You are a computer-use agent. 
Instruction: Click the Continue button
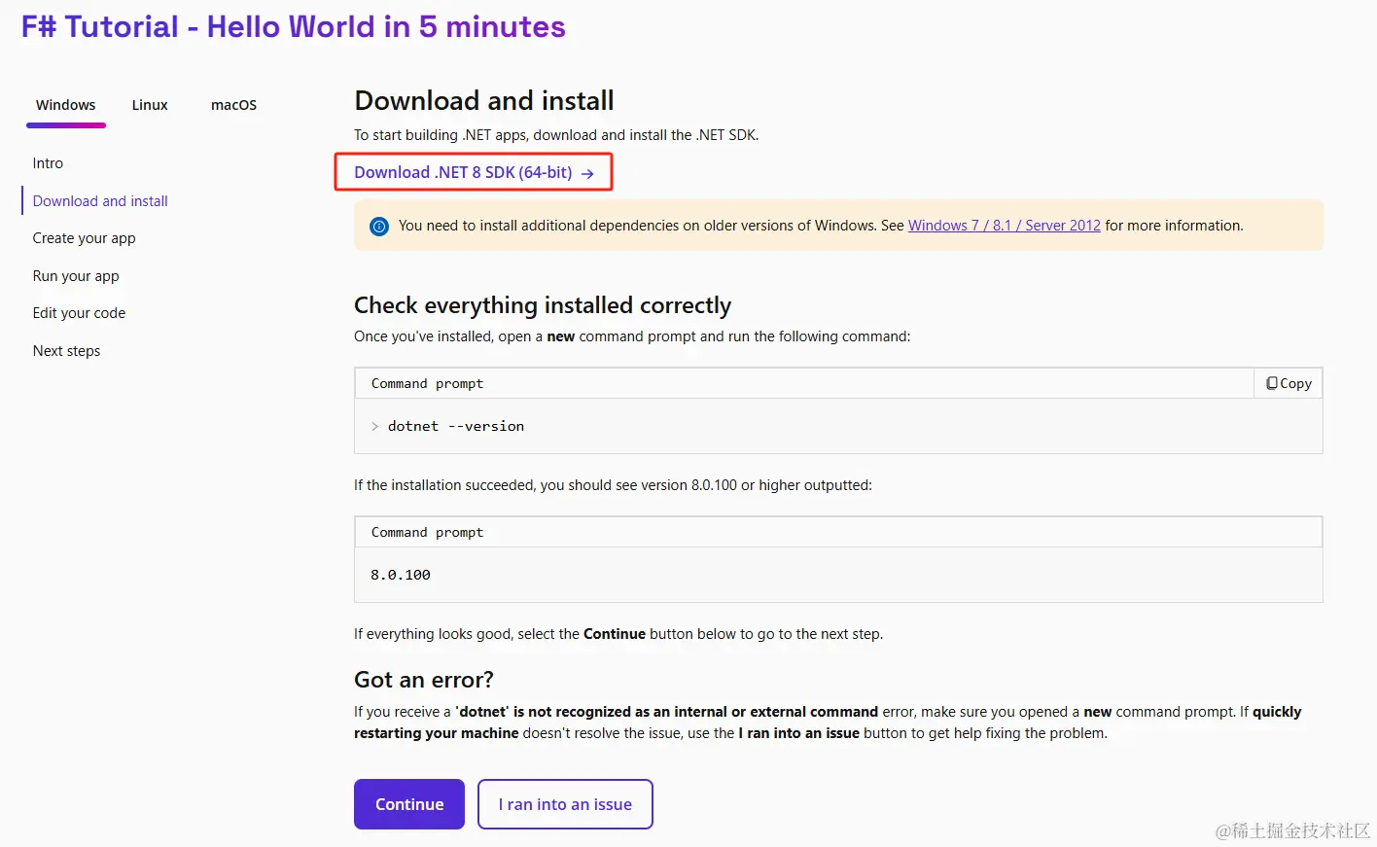pos(409,804)
